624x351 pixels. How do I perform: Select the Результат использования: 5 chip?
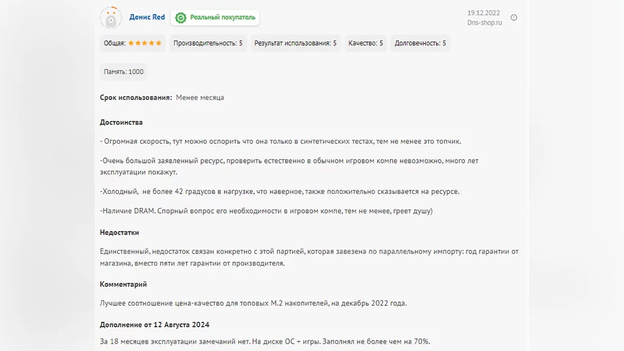(x=295, y=43)
